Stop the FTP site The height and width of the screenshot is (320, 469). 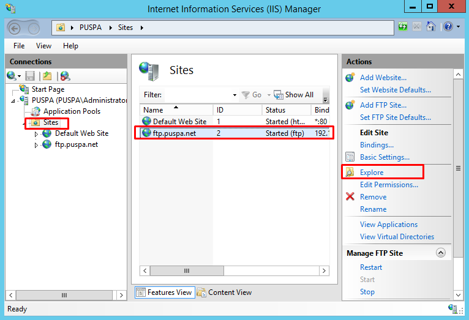coord(367,292)
